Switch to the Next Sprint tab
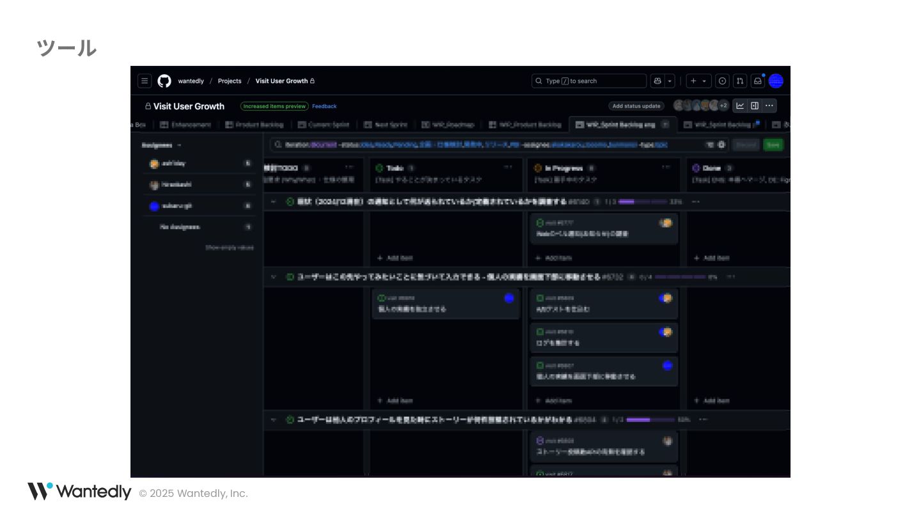Viewport: 921px width, 518px height. coord(386,125)
